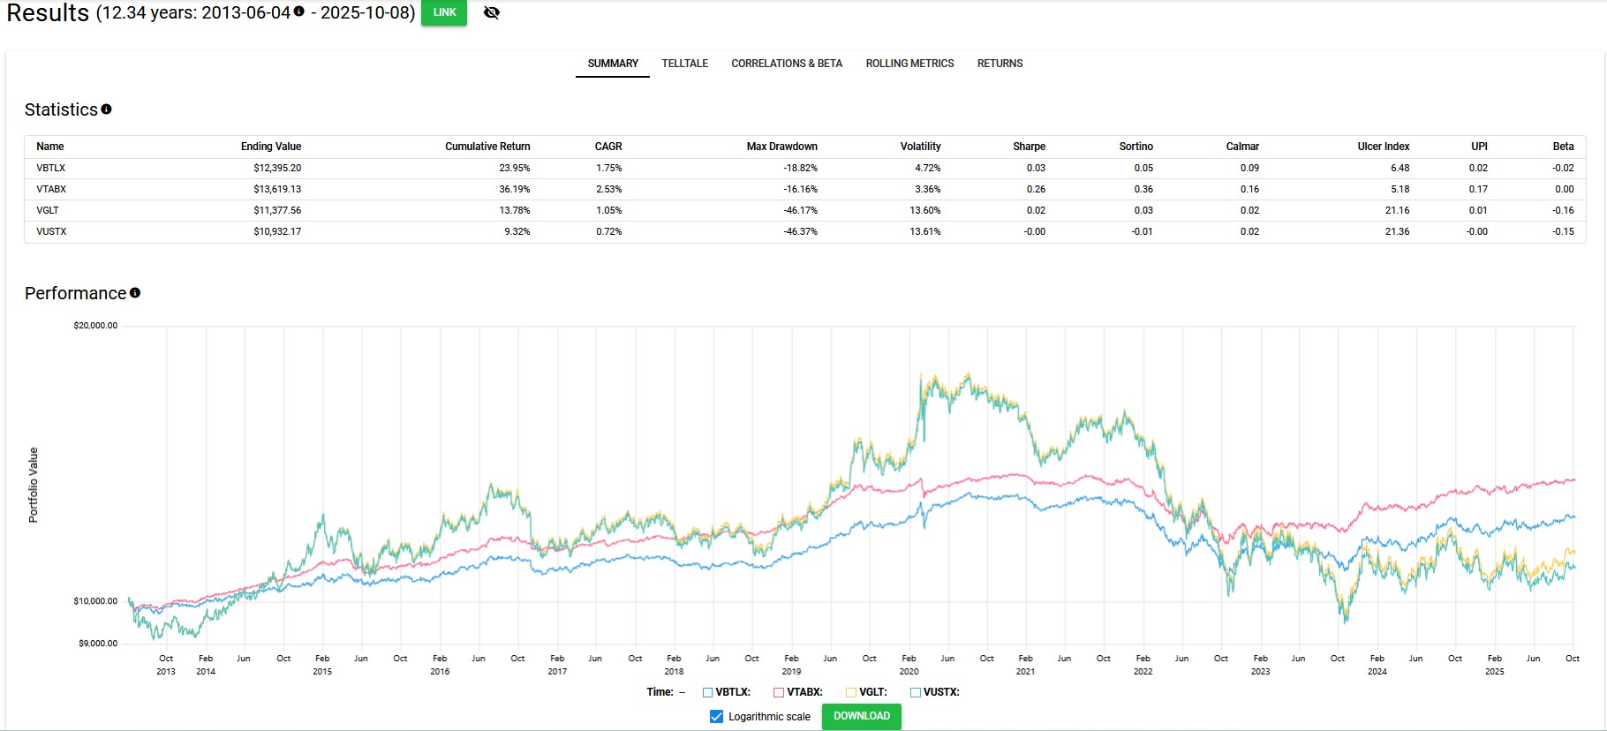
Task: Switch to the ROLLING METRICS tab
Action: (909, 64)
